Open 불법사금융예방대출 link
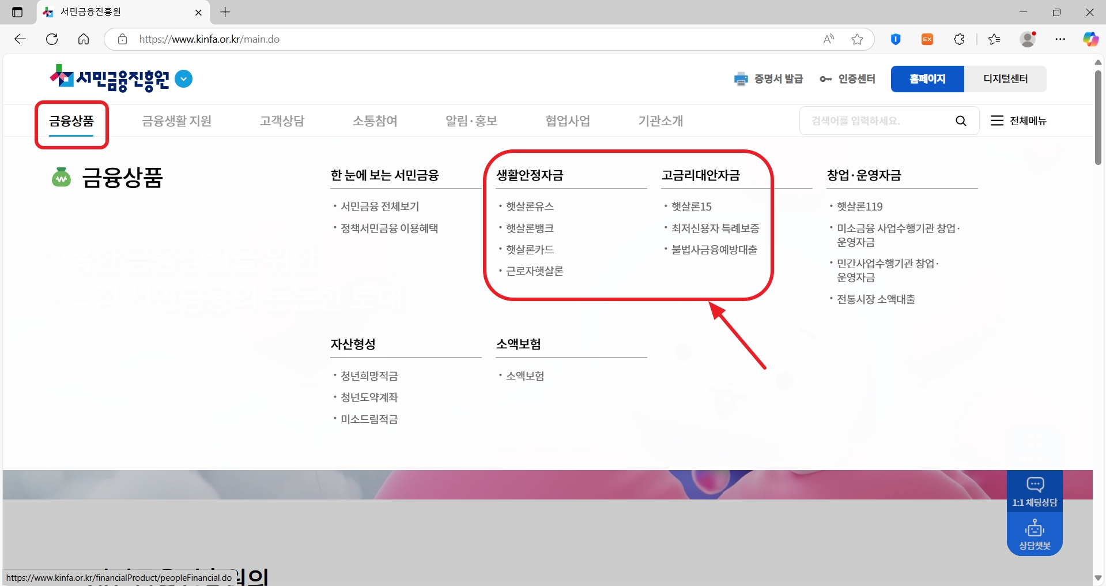Image resolution: width=1106 pixels, height=586 pixels. [x=714, y=250]
